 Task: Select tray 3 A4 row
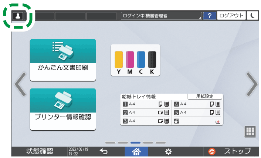click(146, 121)
